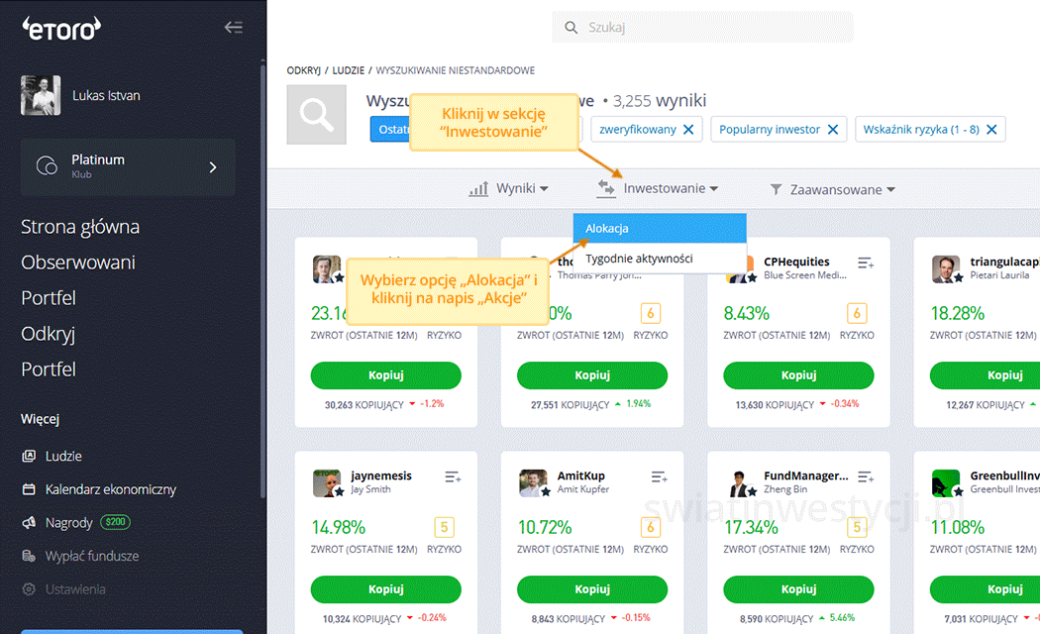The image size is (1040, 634).
Task: Click the 13,630 KOPIUJĄCY count on CPHequities
Action: coord(775,404)
